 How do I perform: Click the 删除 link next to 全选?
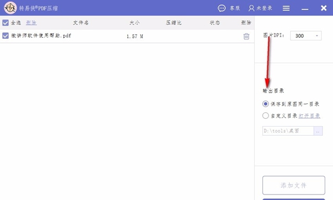31,23
